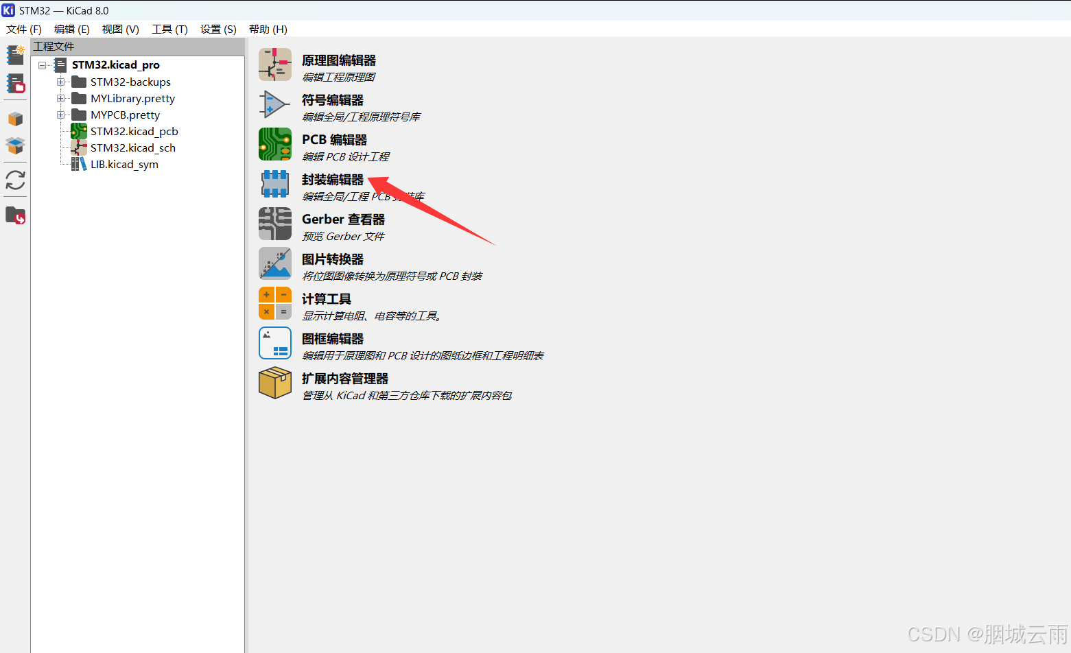This screenshot has height=653, width=1071.
Task: Open the 工具 (T) menu
Action: [x=169, y=29]
